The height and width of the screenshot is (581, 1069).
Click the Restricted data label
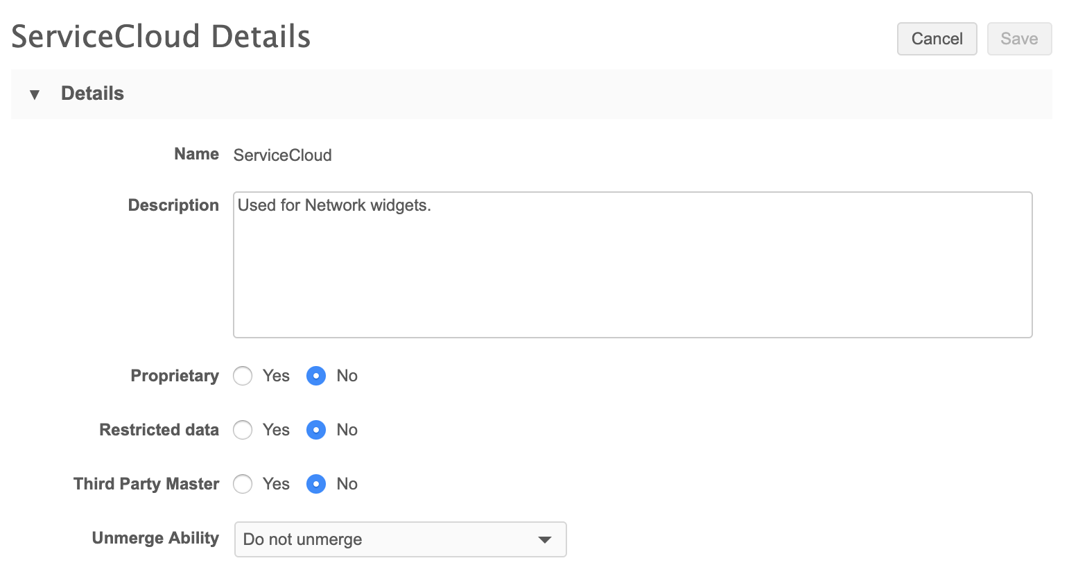(159, 430)
